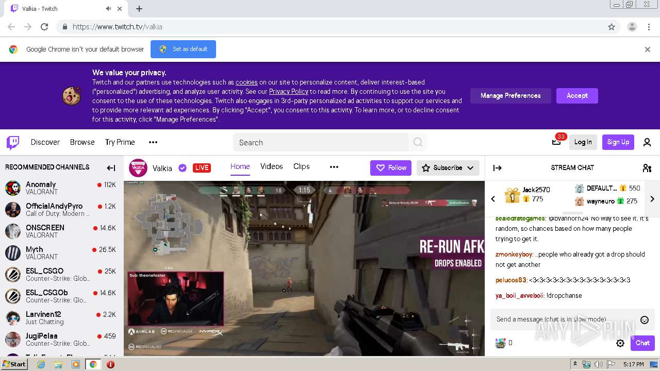Switch to the Home channel tab

coord(240,166)
